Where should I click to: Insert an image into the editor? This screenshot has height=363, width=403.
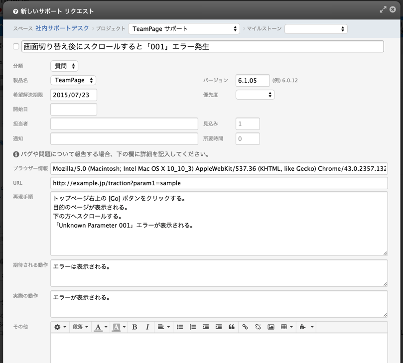(270, 327)
